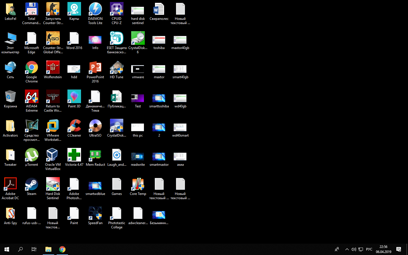Click the Recycle Bin (Корзина) icon
408x255 pixels.
click(x=10, y=97)
